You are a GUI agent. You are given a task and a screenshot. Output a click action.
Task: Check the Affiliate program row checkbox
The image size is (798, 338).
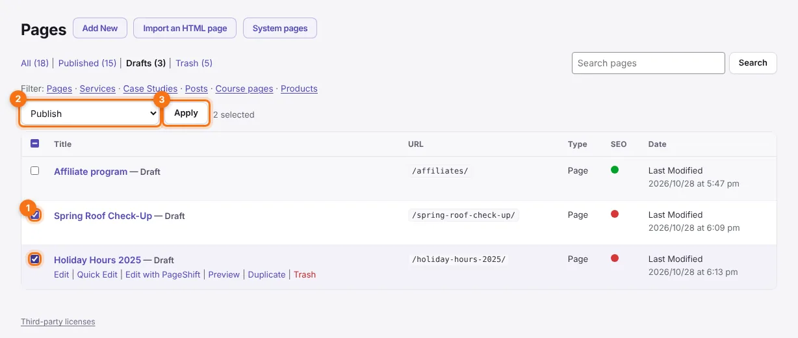click(x=35, y=171)
